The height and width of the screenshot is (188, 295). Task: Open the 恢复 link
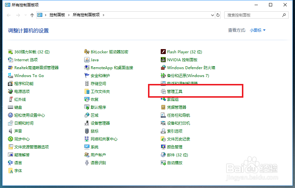[x=94, y=99]
